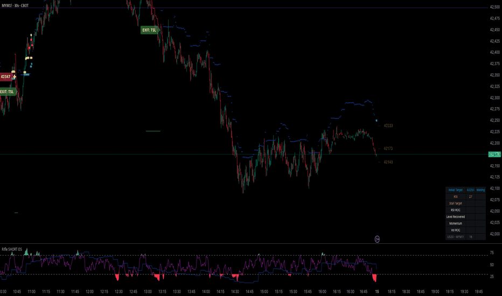Click 12:00 on the time axis
502x296 pixels.
click(89, 292)
